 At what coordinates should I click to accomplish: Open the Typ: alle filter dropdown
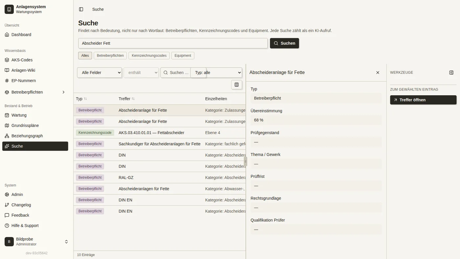click(x=217, y=73)
